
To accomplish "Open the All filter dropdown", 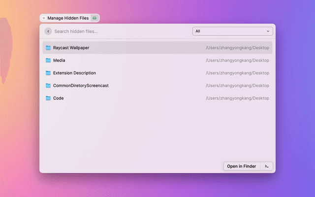I will pyautogui.click(x=232, y=31).
